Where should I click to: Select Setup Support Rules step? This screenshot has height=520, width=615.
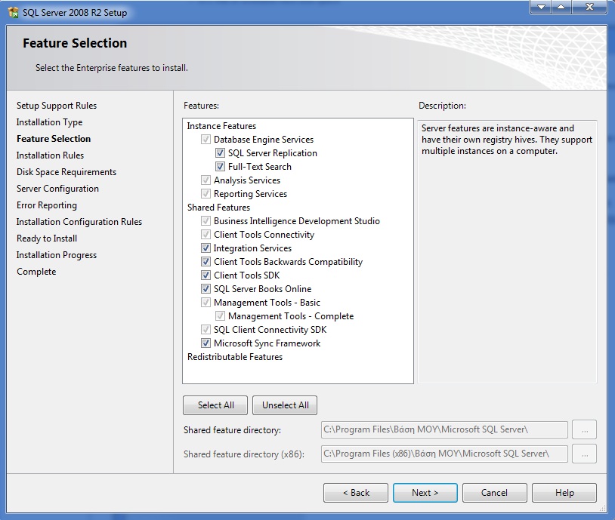pyautogui.click(x=57, y=106)
